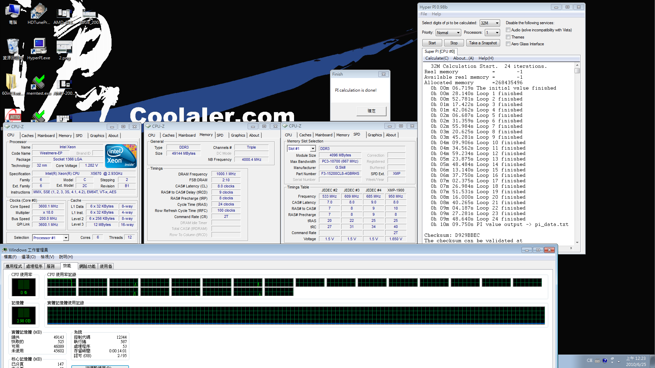Switch to Mainboard tab in Memory CPU-Z window

click(187, 135)
